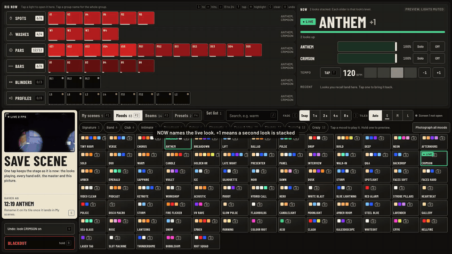Click camera icon on DISCO MACRO tile

click(x=112, y=205)
